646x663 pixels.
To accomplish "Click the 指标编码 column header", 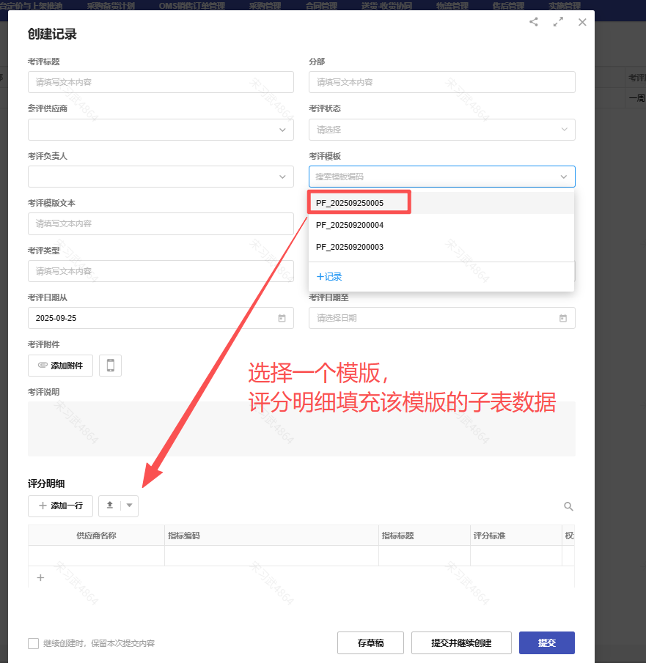I will tap(271, 536).
